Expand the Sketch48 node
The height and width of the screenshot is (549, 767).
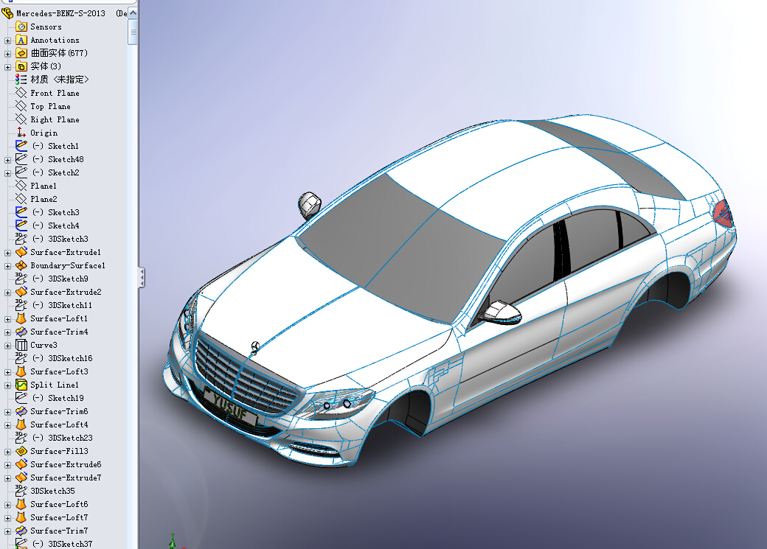pyautogui.click(x=8, y=160)
